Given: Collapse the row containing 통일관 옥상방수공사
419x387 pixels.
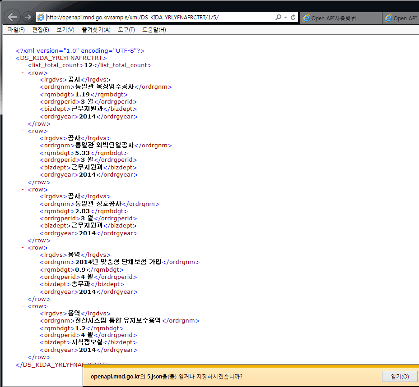Looking at the screenshot, I should pyautogui.click(x=23, y=73).
